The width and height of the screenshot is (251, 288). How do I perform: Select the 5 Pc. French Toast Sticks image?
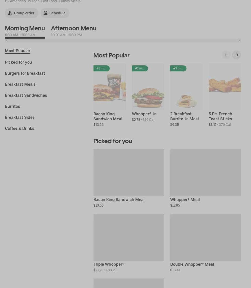point(224,87)
